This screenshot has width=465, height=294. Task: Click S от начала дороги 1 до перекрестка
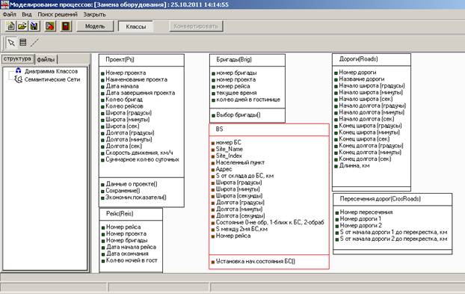393,233
